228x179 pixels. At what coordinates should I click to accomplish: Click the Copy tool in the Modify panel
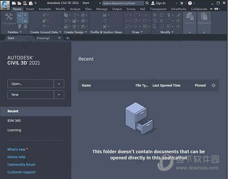(155, 21)
